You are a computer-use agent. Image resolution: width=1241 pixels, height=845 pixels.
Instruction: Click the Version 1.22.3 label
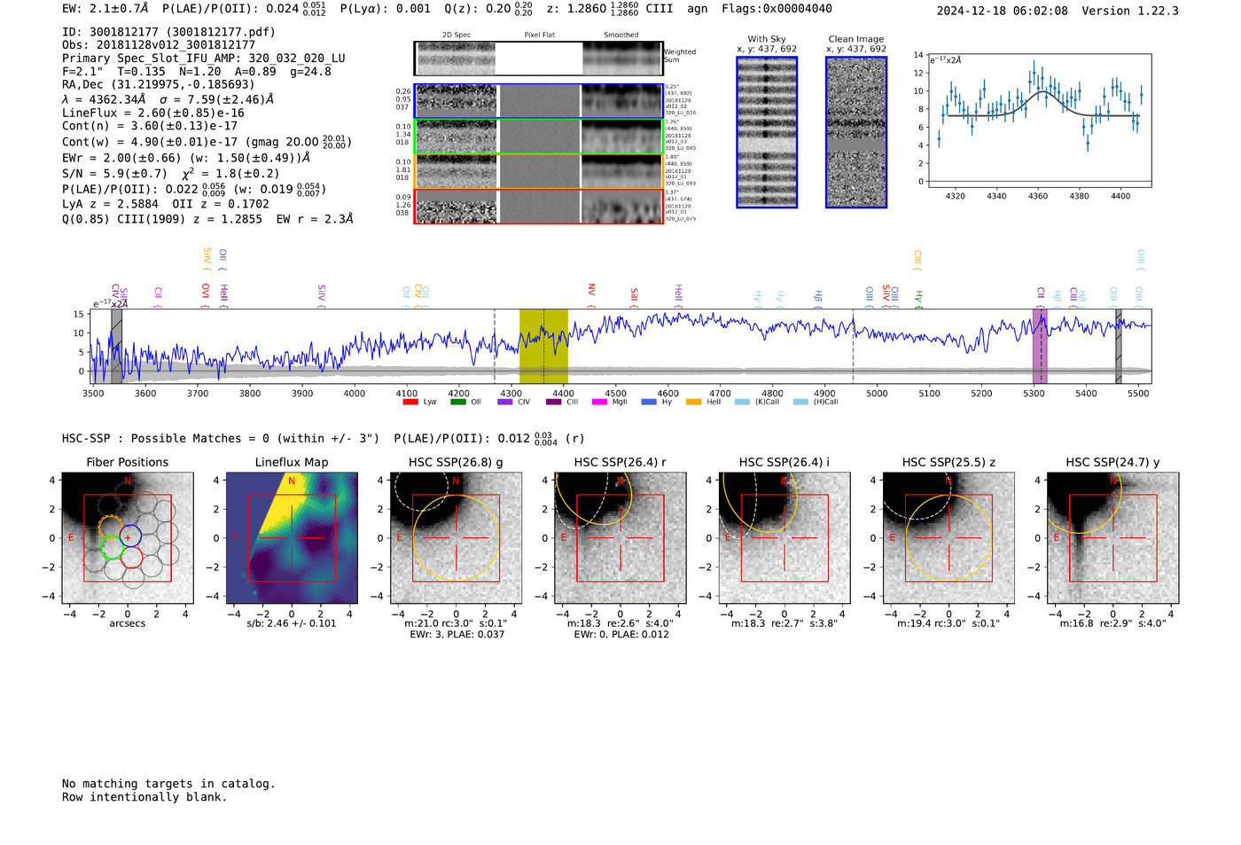(x=1130, y=11)
